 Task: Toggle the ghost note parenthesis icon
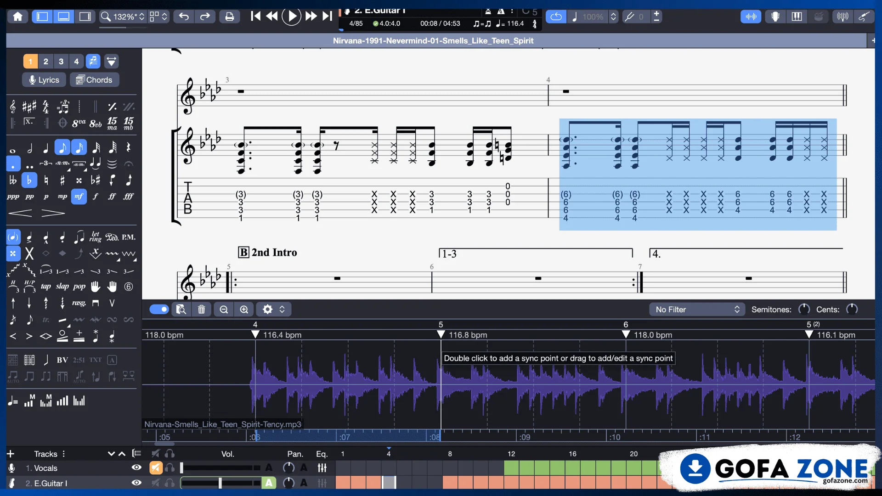point(13,237)
